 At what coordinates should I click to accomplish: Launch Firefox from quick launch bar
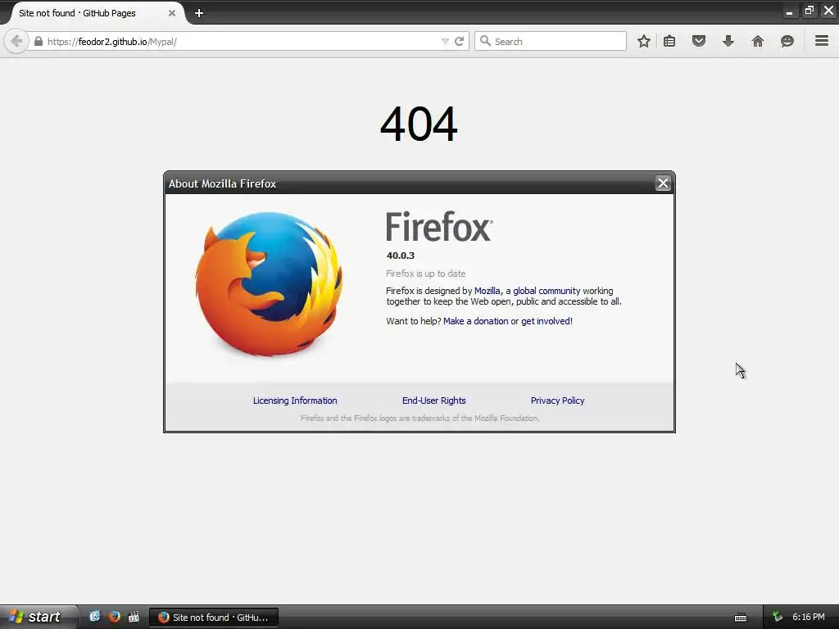point(115,616)
